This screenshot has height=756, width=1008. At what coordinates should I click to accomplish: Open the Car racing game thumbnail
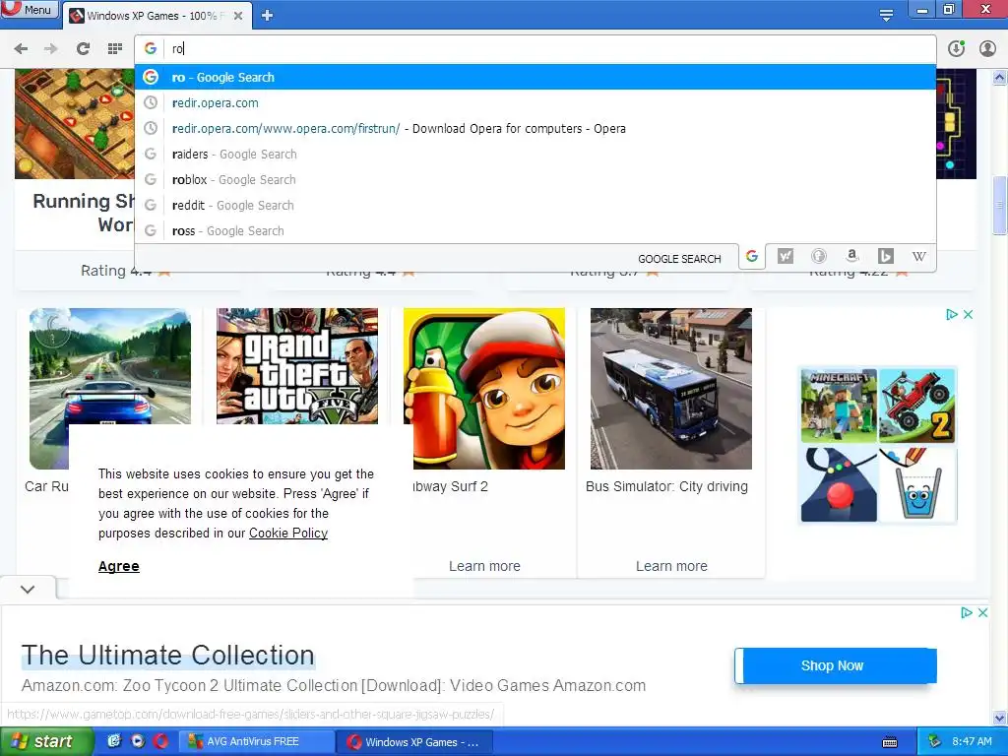[x=110, y=366]
